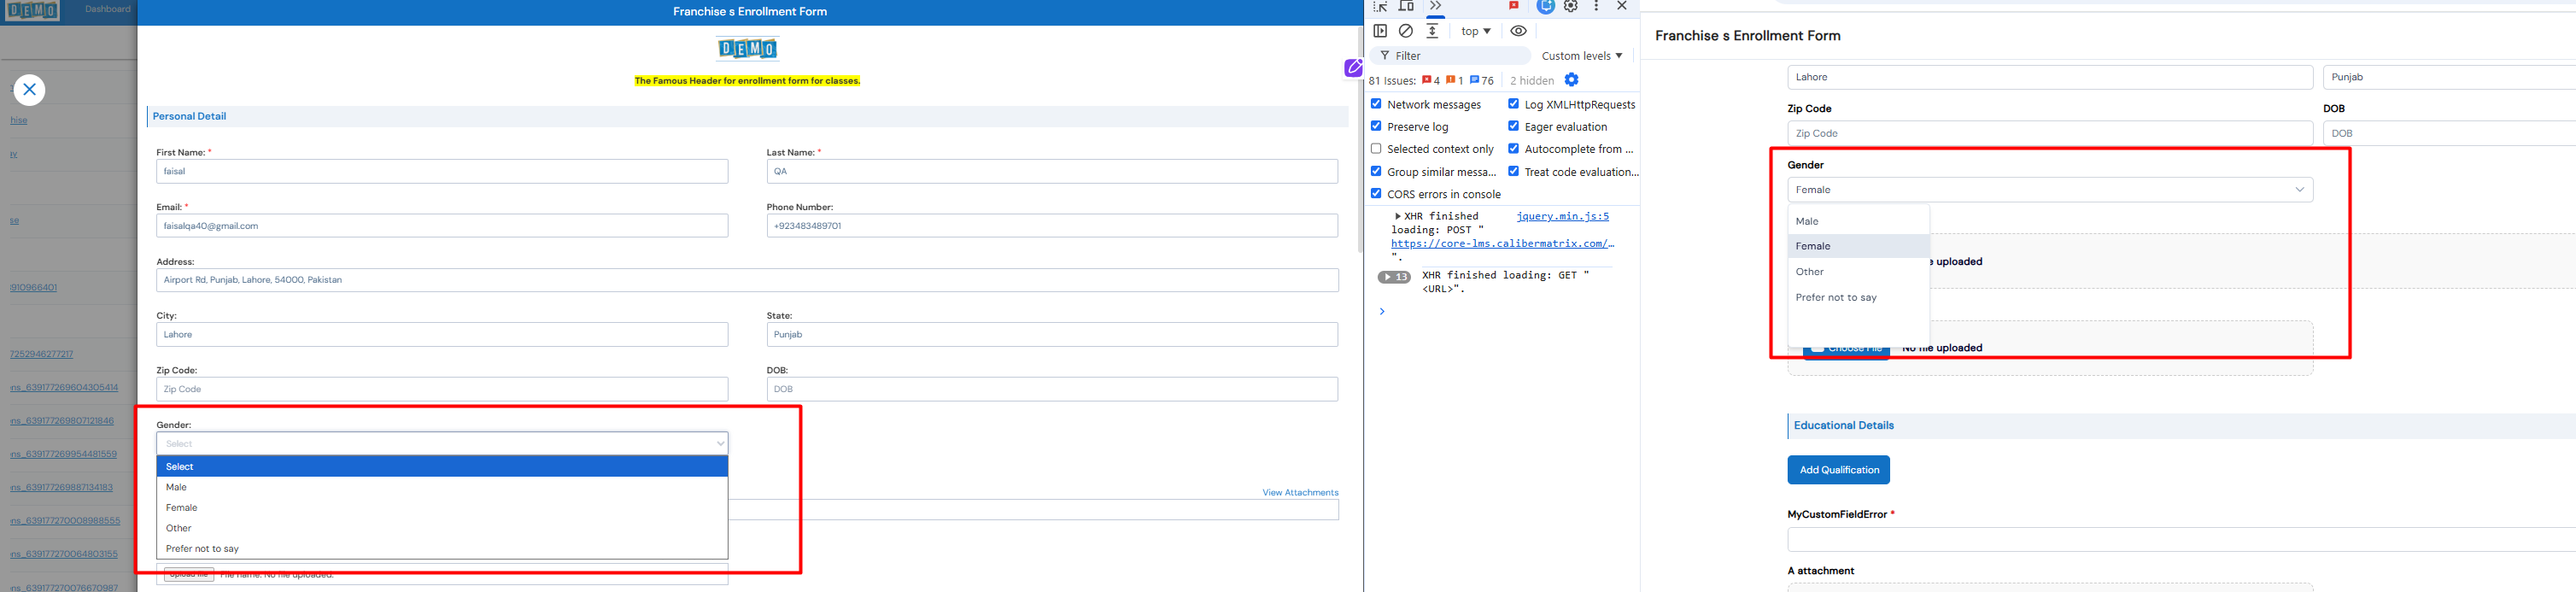2576x592 pixels.
Task: Open the blue DevTools AI assistance icon
Action: tap(1545, 6)
